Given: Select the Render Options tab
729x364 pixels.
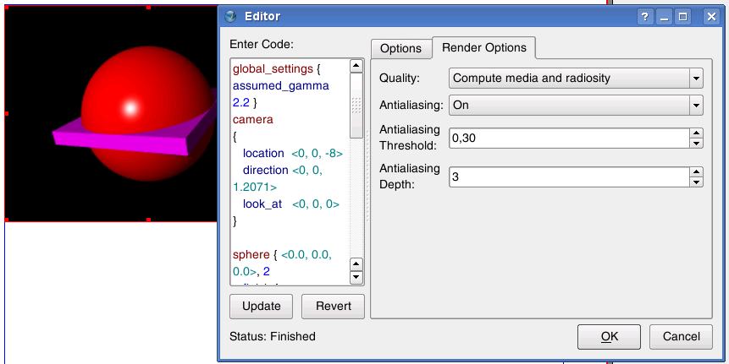Looking at the screenshot, I should (x=483, y=48).
